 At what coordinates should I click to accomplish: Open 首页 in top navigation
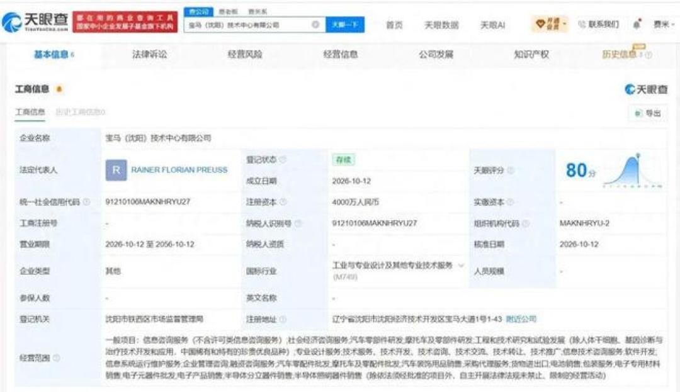click(394, 25)
